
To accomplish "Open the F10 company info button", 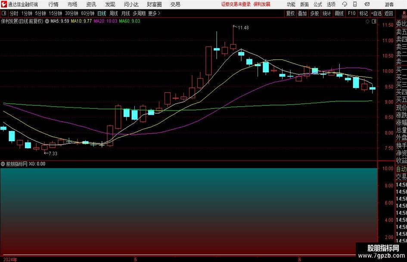I will pos(352,13).
